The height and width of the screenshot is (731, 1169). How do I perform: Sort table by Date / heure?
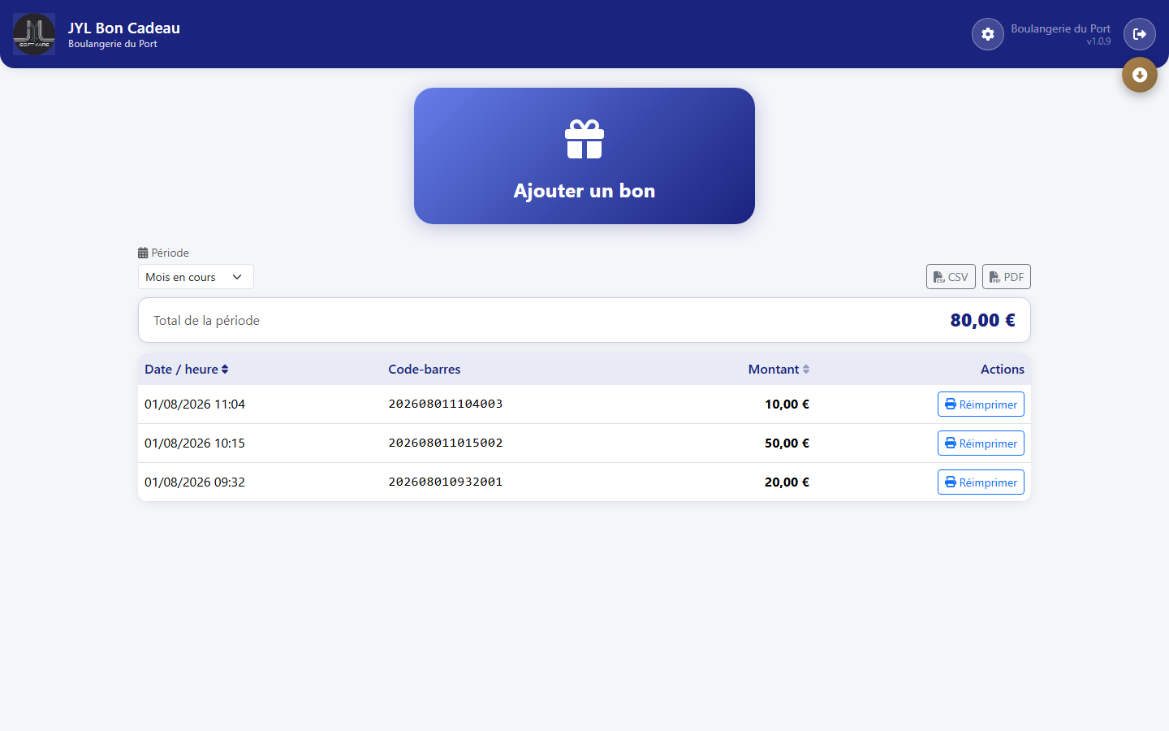[x=187, y=369]
